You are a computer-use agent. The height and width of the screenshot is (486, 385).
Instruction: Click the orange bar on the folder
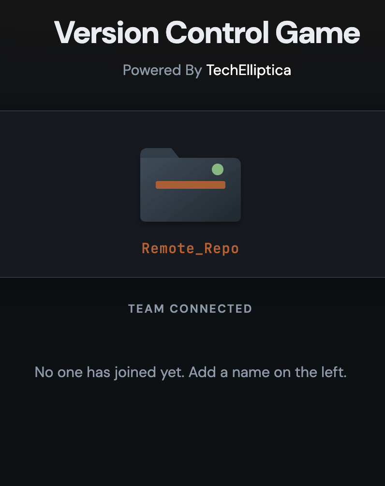pos(190,185)
